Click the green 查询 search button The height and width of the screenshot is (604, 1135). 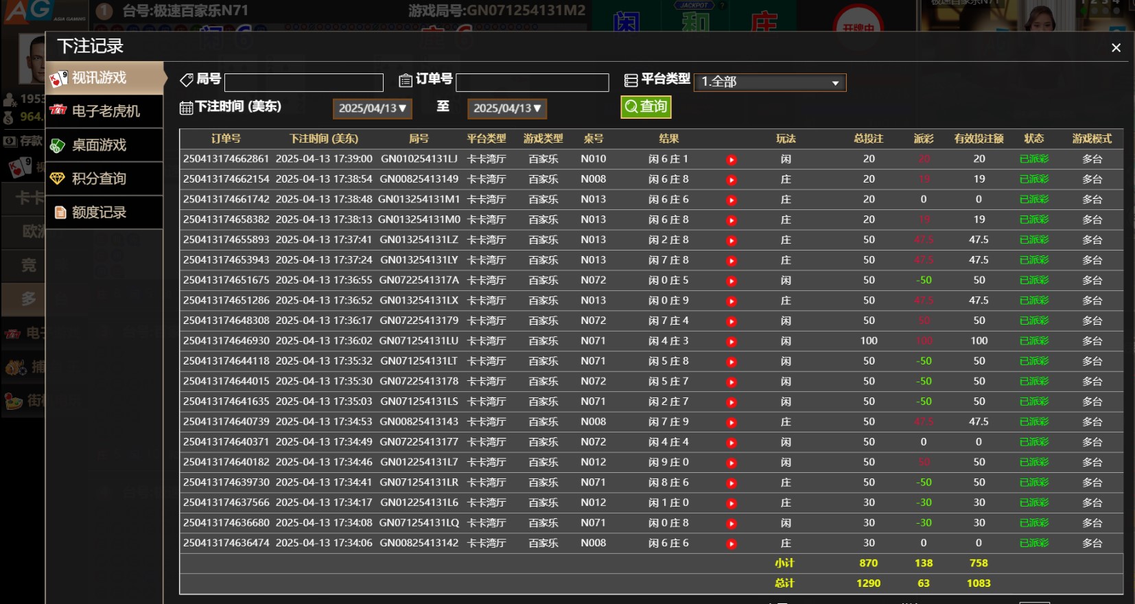pos(645,107)
